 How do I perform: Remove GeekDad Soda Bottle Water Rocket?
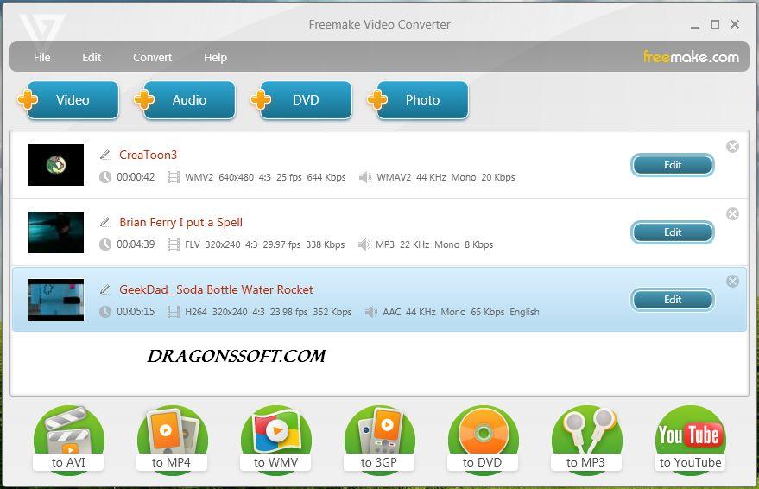[732, 282]
